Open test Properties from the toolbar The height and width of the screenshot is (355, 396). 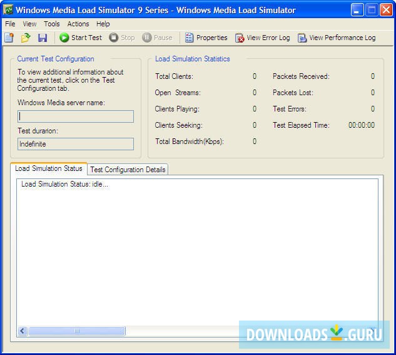coord(206,38)
